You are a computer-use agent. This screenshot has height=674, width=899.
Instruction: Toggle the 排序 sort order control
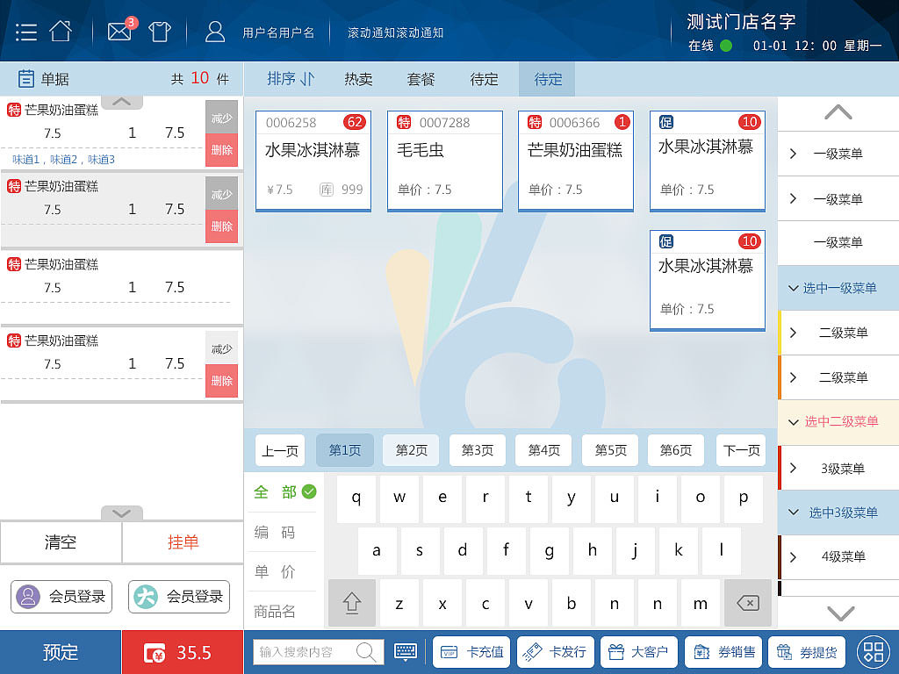pos(290,78)
